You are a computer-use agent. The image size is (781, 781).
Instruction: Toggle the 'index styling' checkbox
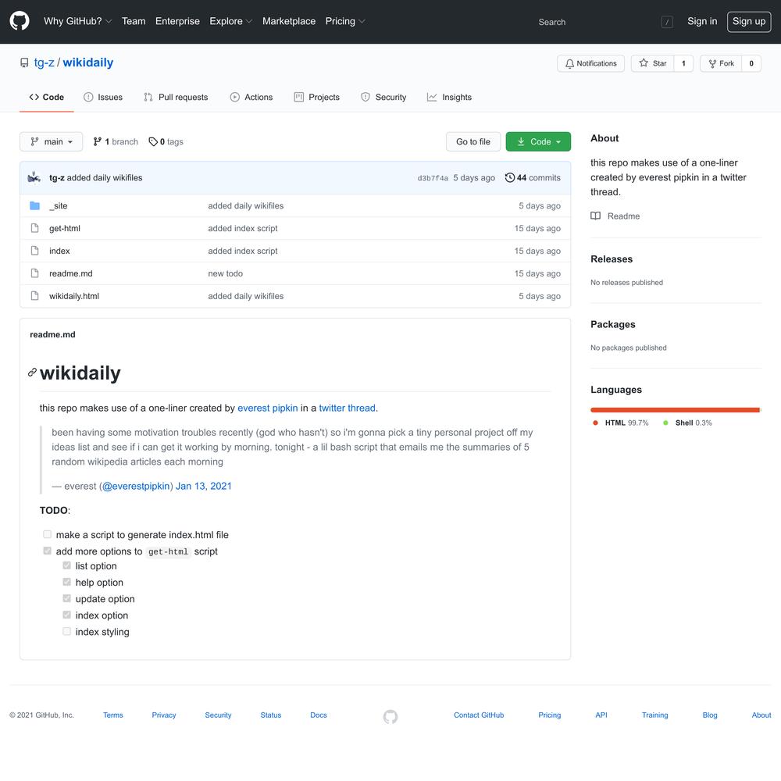pyautogui.click(x=66, y=631)
